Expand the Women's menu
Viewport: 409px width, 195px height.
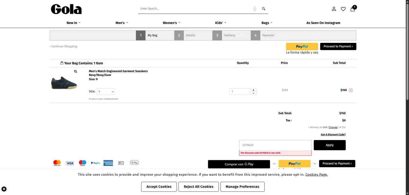point(172,23)
